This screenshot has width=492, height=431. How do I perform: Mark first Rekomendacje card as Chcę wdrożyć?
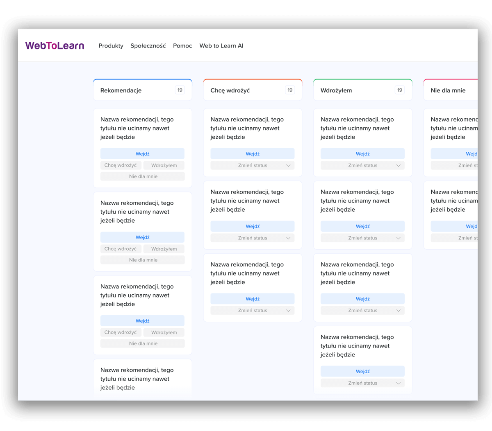point(121,165)
